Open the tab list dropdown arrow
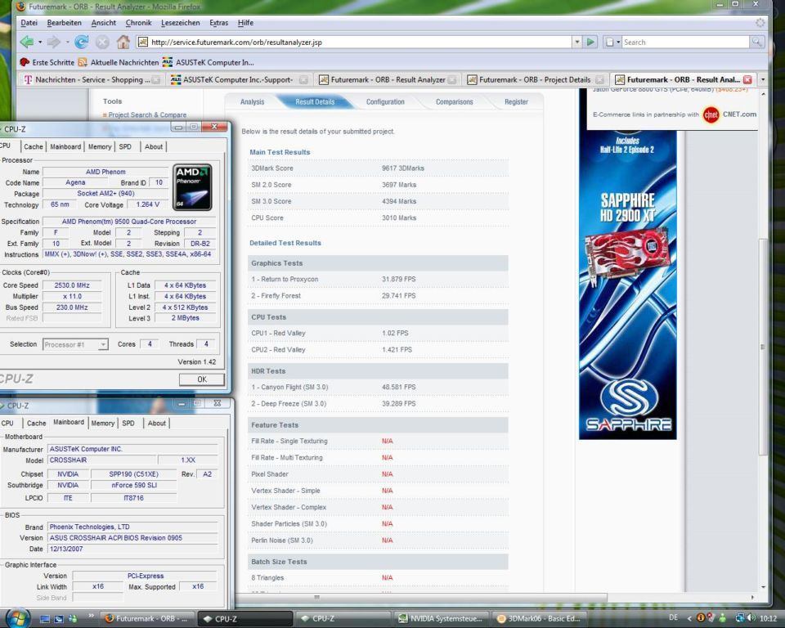Viewport: 785px width, 628px height. coord(762,79)
